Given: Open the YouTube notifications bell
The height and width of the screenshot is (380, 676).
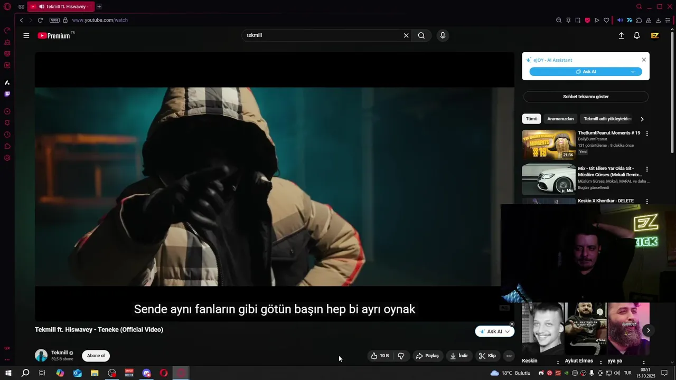Looking at the screenshot, I should [637, 35].
